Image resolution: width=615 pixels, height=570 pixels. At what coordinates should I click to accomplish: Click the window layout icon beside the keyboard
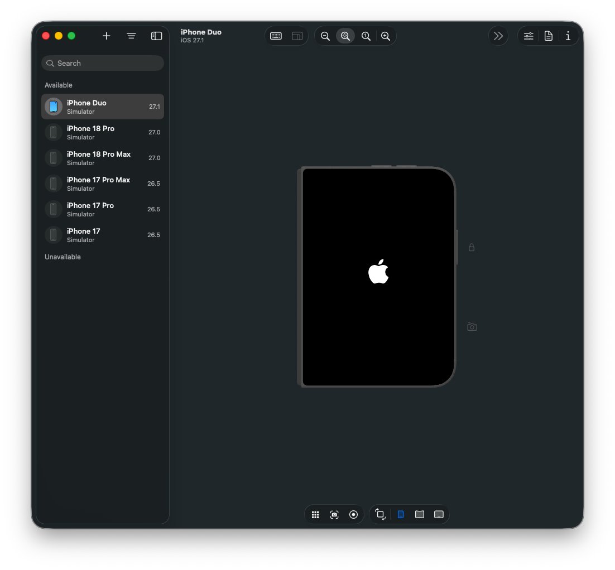pyautogui.click(x=297, y=36)
